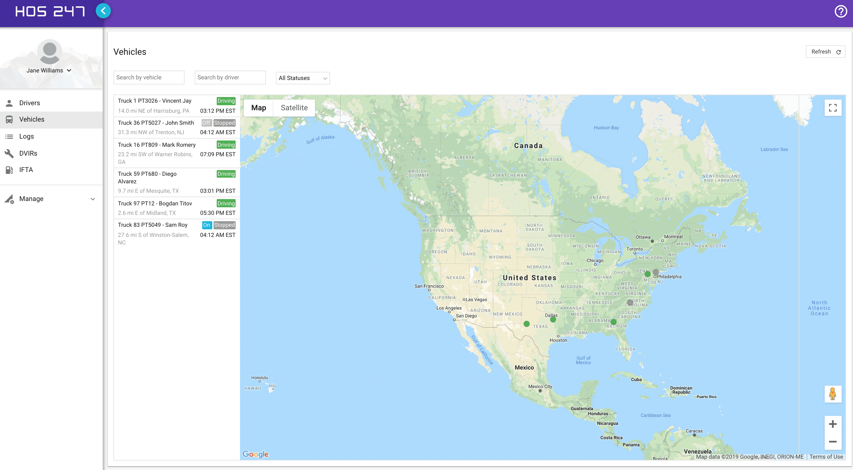
Task: Open the All Statuses dropdown
Action: (302, 78)
